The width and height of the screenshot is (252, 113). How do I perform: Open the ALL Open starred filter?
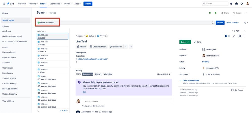[6, 31]
